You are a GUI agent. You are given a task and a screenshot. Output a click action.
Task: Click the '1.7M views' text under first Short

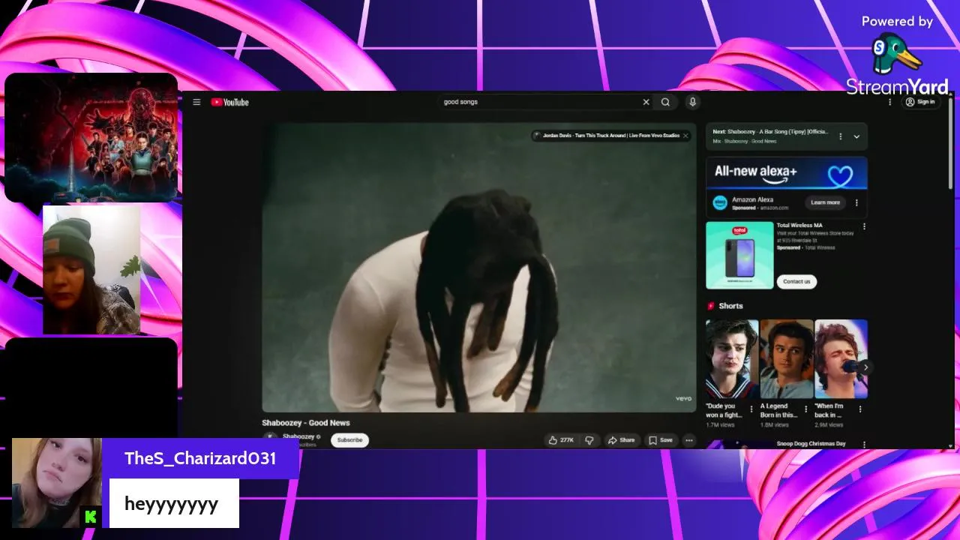720,425
